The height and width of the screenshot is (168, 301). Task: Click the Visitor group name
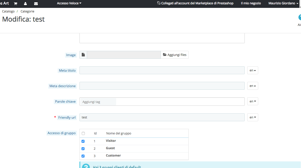pos(111,141)
